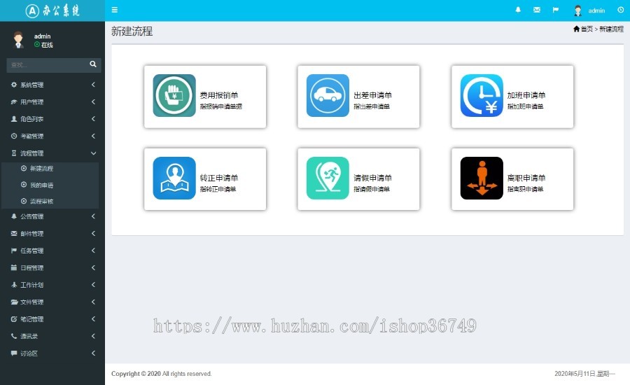630x385 pixels.
Task: Click the calendar icon beside 日程管理
Action: [14, 267]
